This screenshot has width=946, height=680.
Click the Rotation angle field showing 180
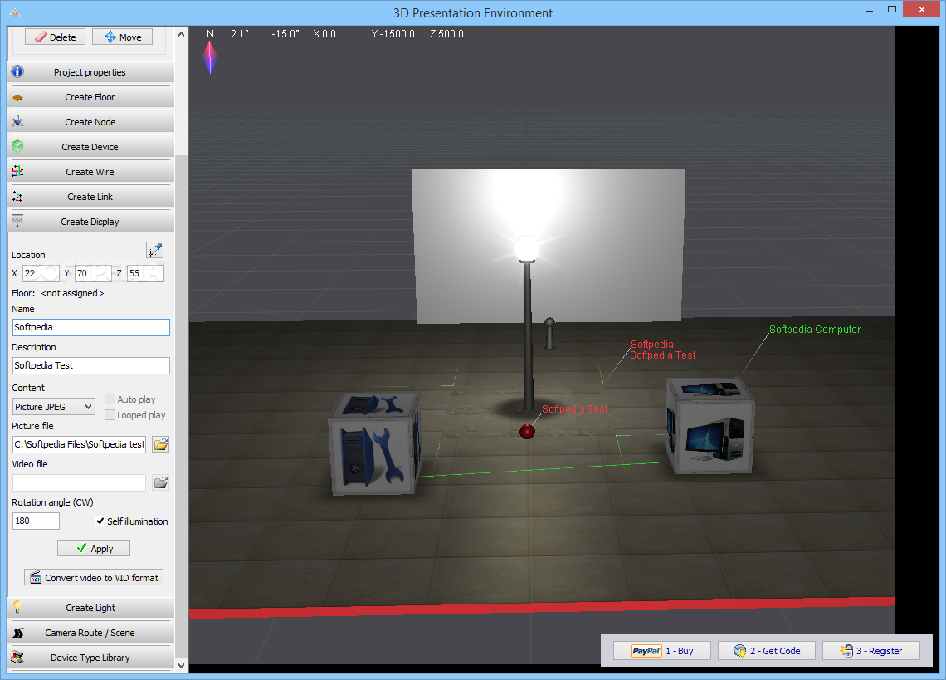tap(36, 521)
